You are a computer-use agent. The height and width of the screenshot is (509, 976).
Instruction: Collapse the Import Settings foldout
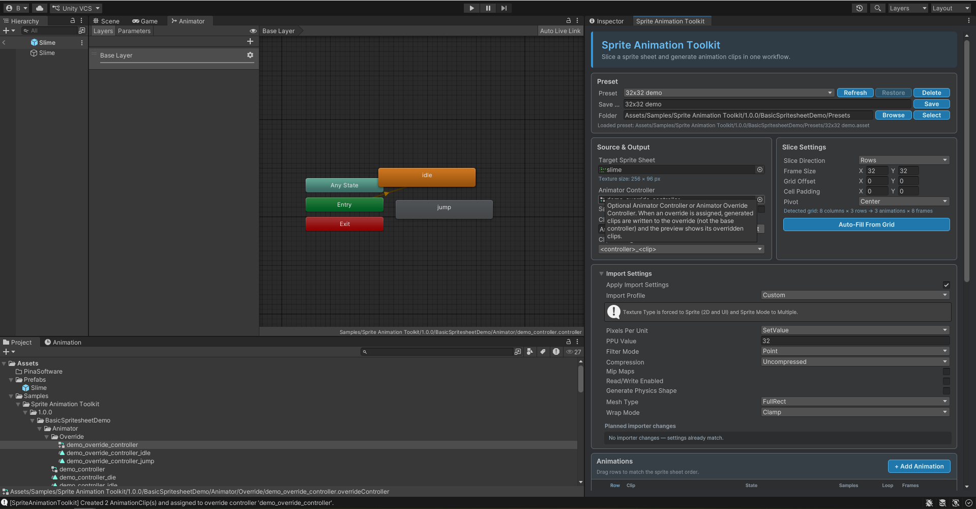click(x=601, y=274)
